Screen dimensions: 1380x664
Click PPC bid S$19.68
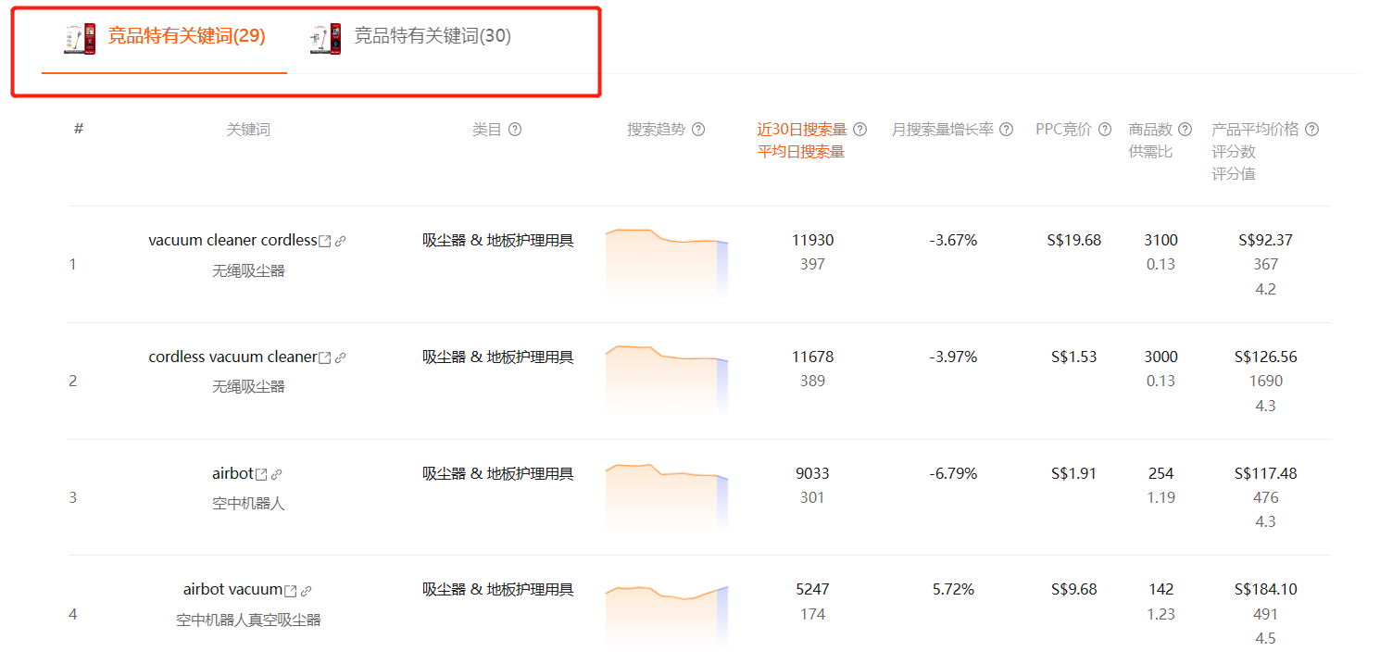tap(1074, 240)
